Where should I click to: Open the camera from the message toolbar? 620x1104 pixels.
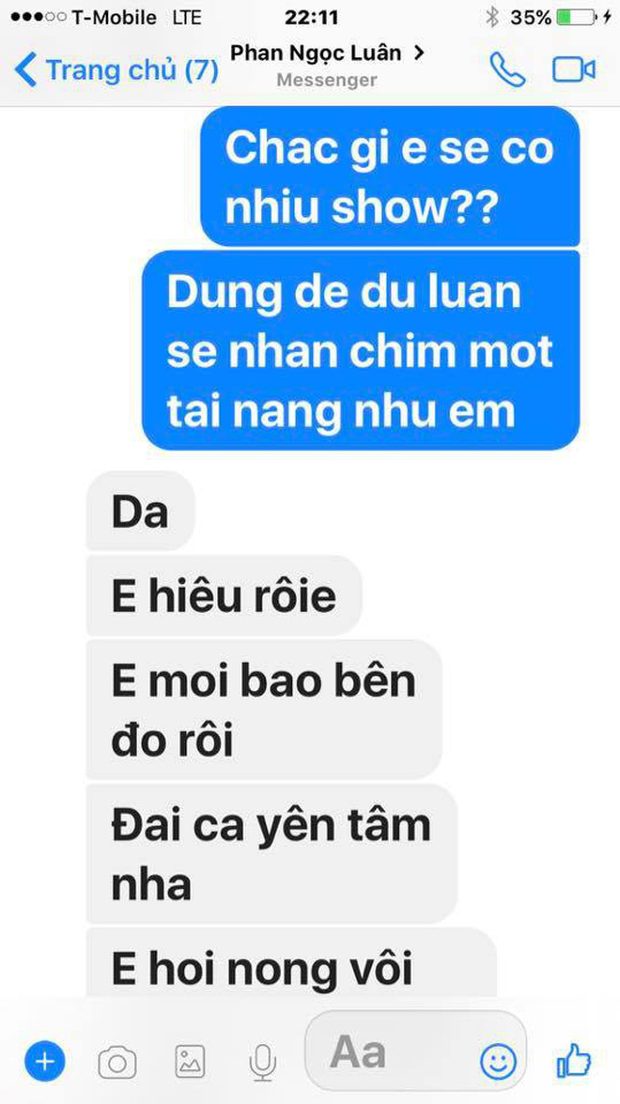pyautogui.click(x=116, y=1062)
